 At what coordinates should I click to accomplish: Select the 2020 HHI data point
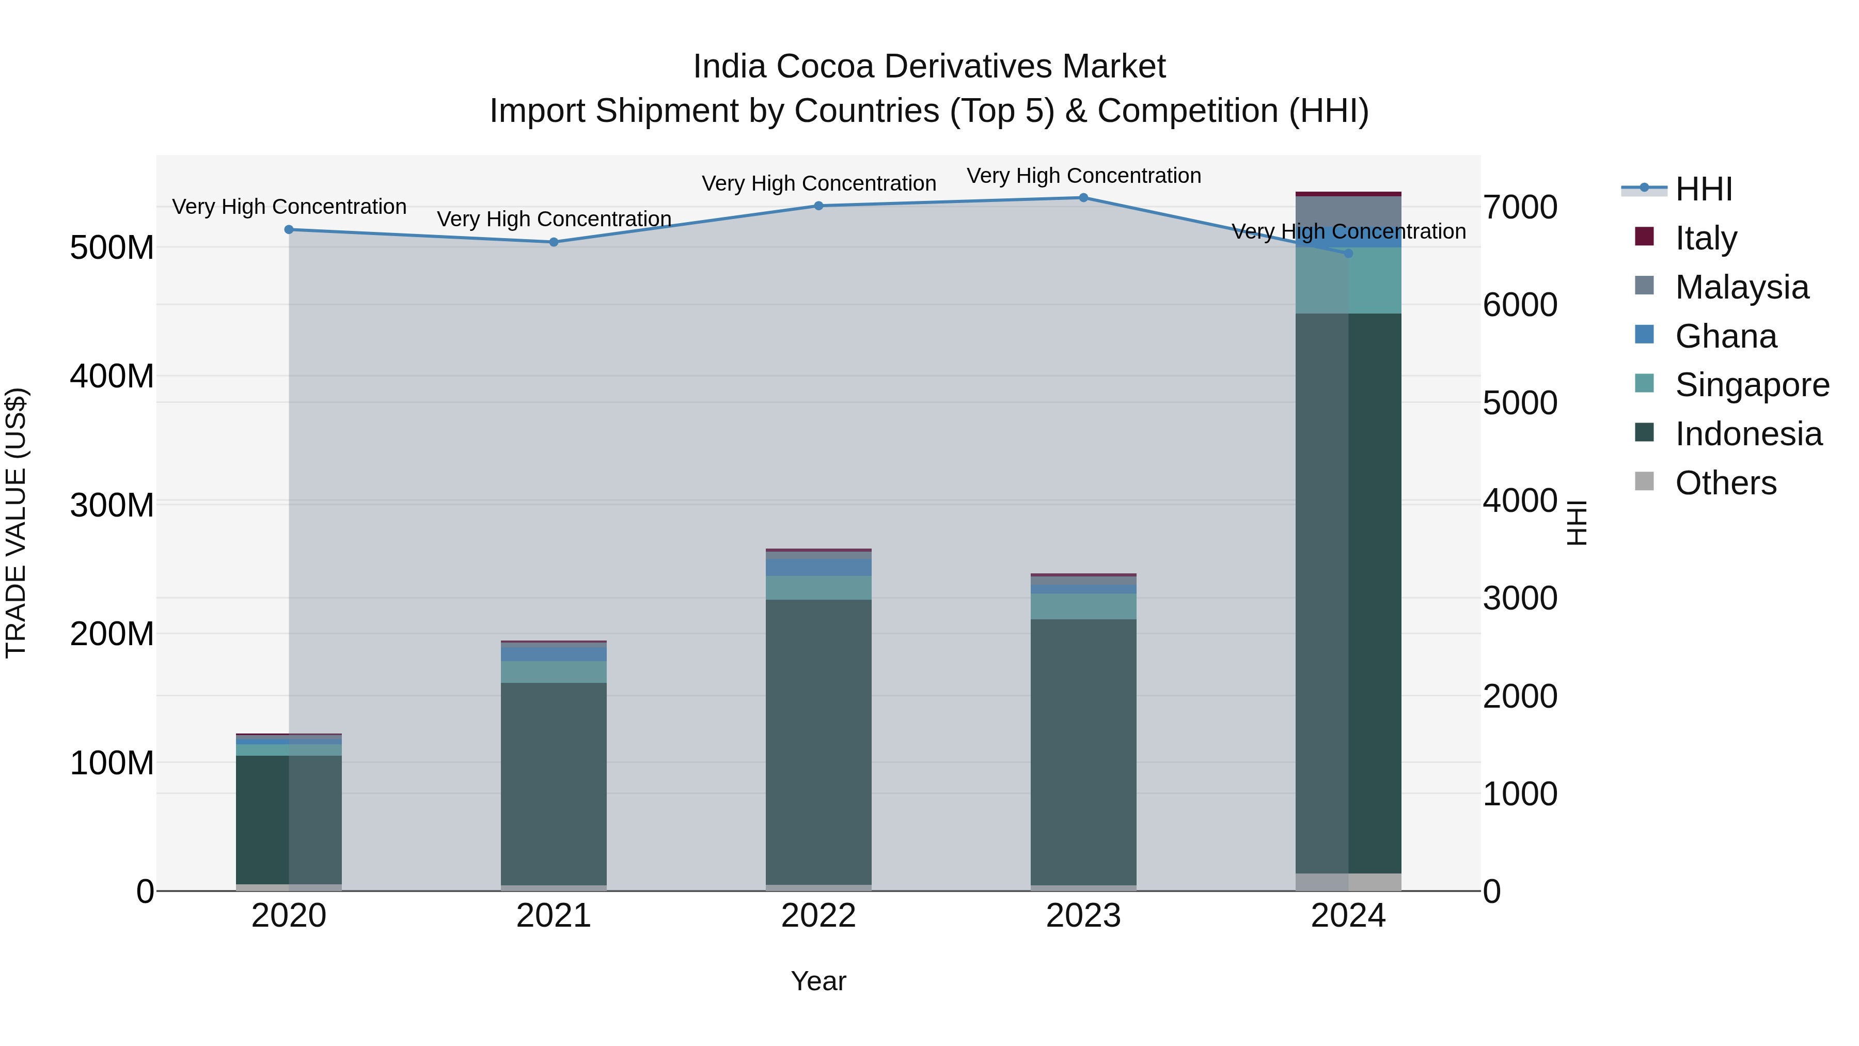289,229
